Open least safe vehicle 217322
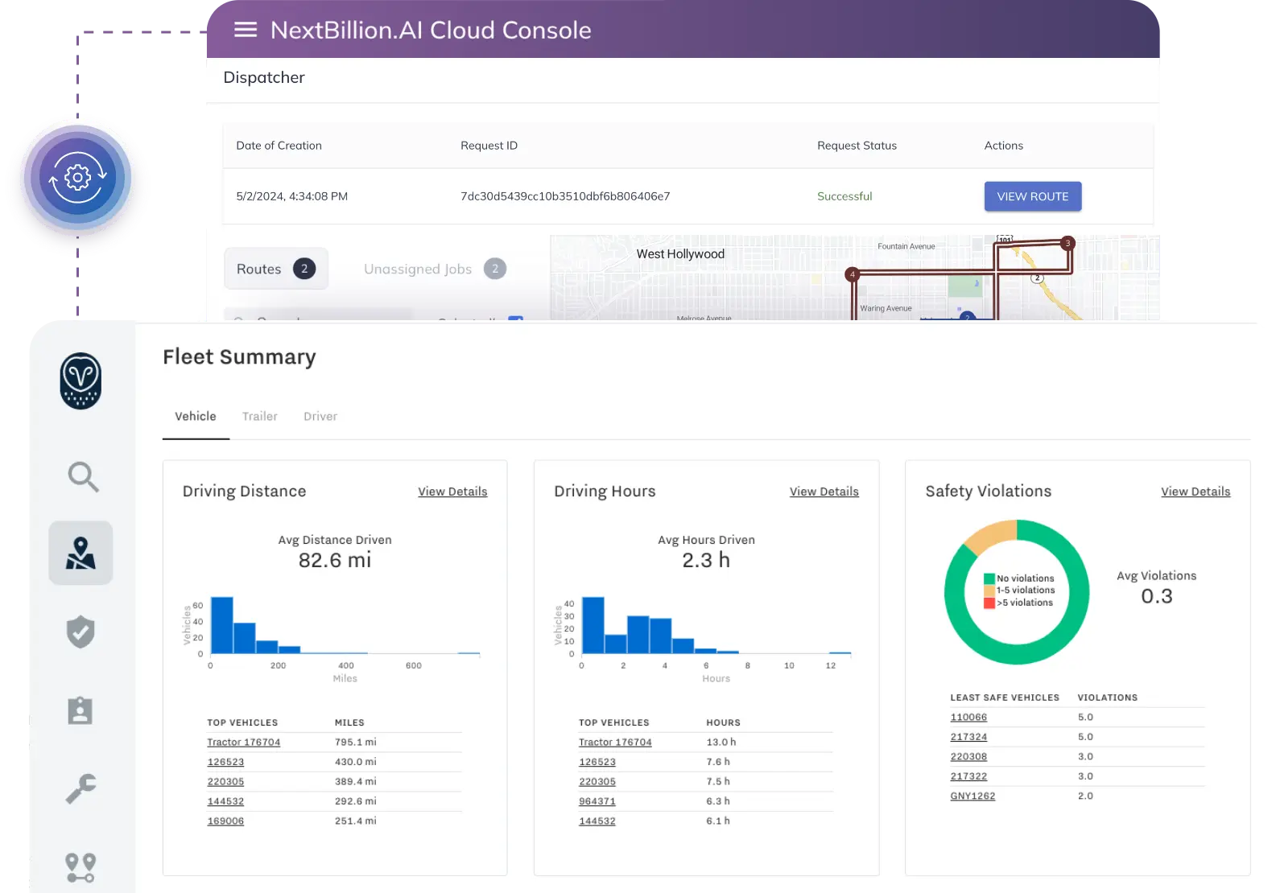This screenshot has width=1276, height=893. pyautogui.click(x=968, y=776)
